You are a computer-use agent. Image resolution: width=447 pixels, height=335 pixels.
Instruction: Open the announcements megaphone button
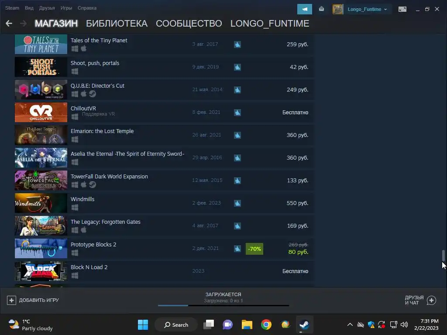tap(304, 9)
